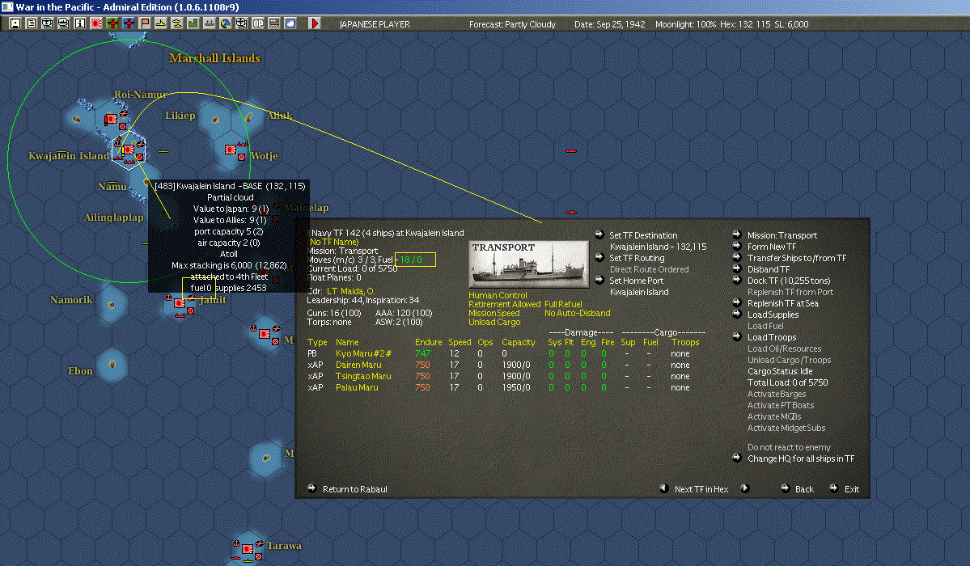Click the Set TF Destination arrow
The width and height of the screenshot is (970, 566).
tap(599, 234)
